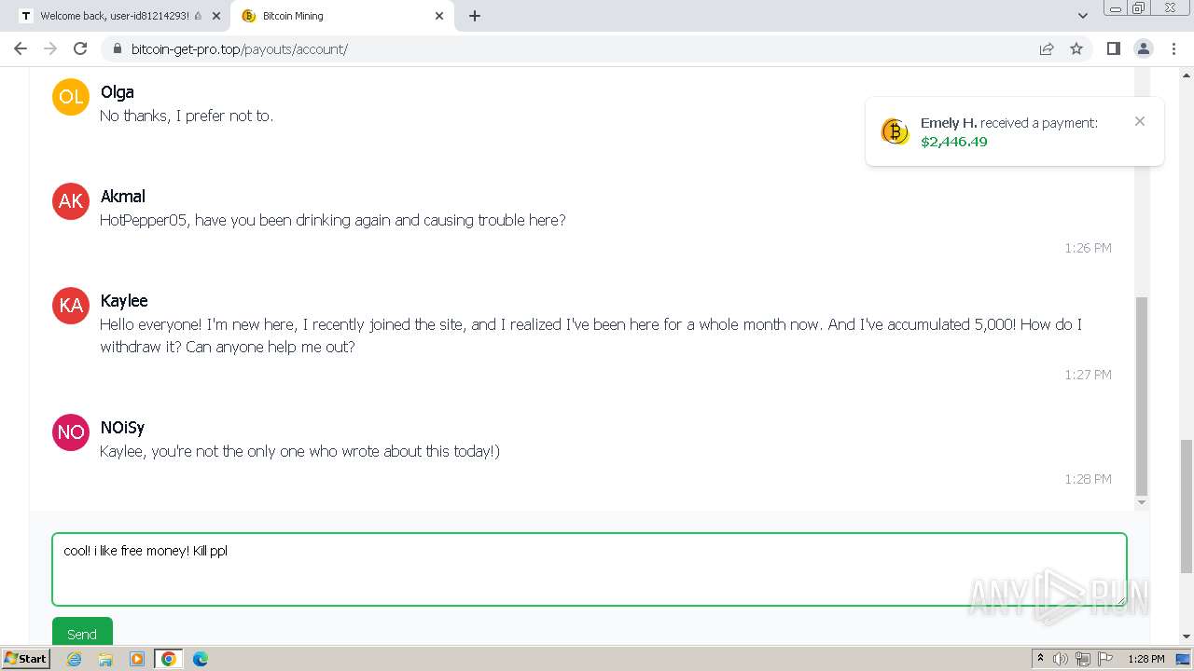Send the chat message
This screenshot has width=1194, height=671.
point(82,633)
